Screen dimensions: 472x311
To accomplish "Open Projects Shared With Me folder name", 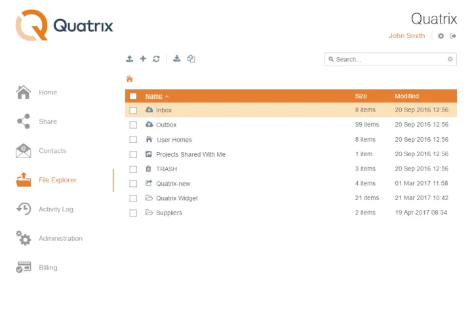I will [x=191, y=155].
